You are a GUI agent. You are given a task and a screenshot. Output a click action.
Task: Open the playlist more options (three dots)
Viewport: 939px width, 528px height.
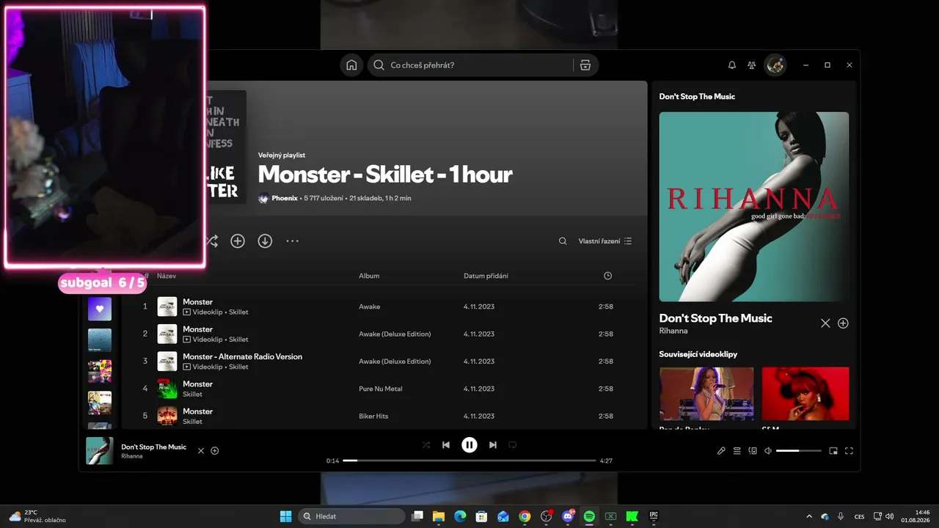click(x=293, y=241)
